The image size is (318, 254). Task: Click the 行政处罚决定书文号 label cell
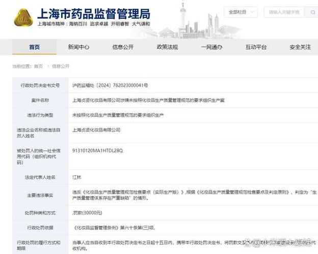pos(40,85)
